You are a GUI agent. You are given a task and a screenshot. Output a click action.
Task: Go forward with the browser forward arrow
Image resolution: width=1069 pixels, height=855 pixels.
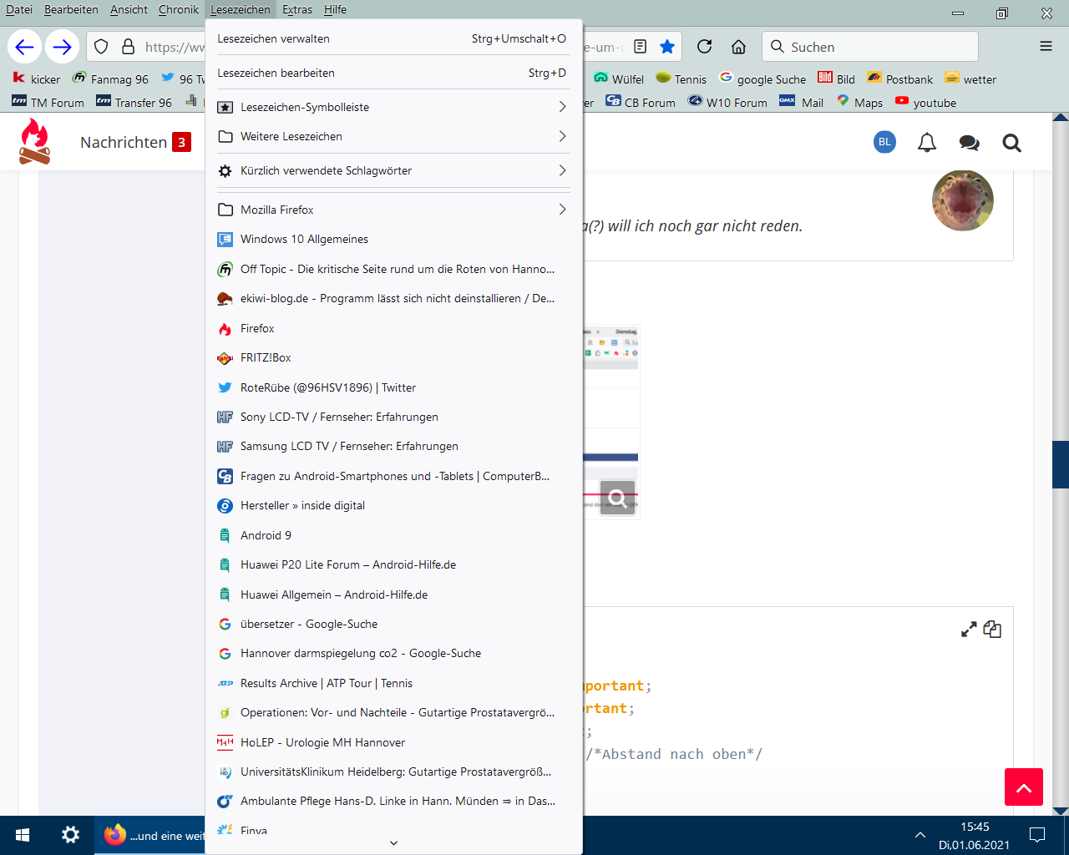(x=62, y=47)
